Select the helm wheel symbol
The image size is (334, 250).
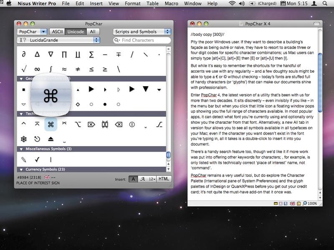pyautogui.click(x=24, y=139)
